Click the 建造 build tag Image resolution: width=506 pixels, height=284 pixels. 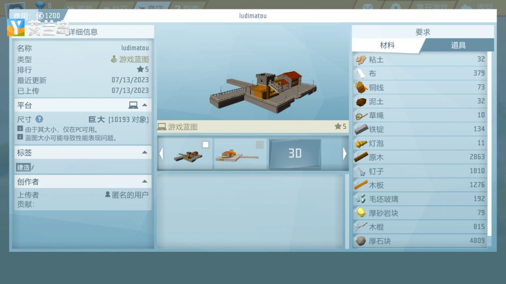[x=23, y=167]
